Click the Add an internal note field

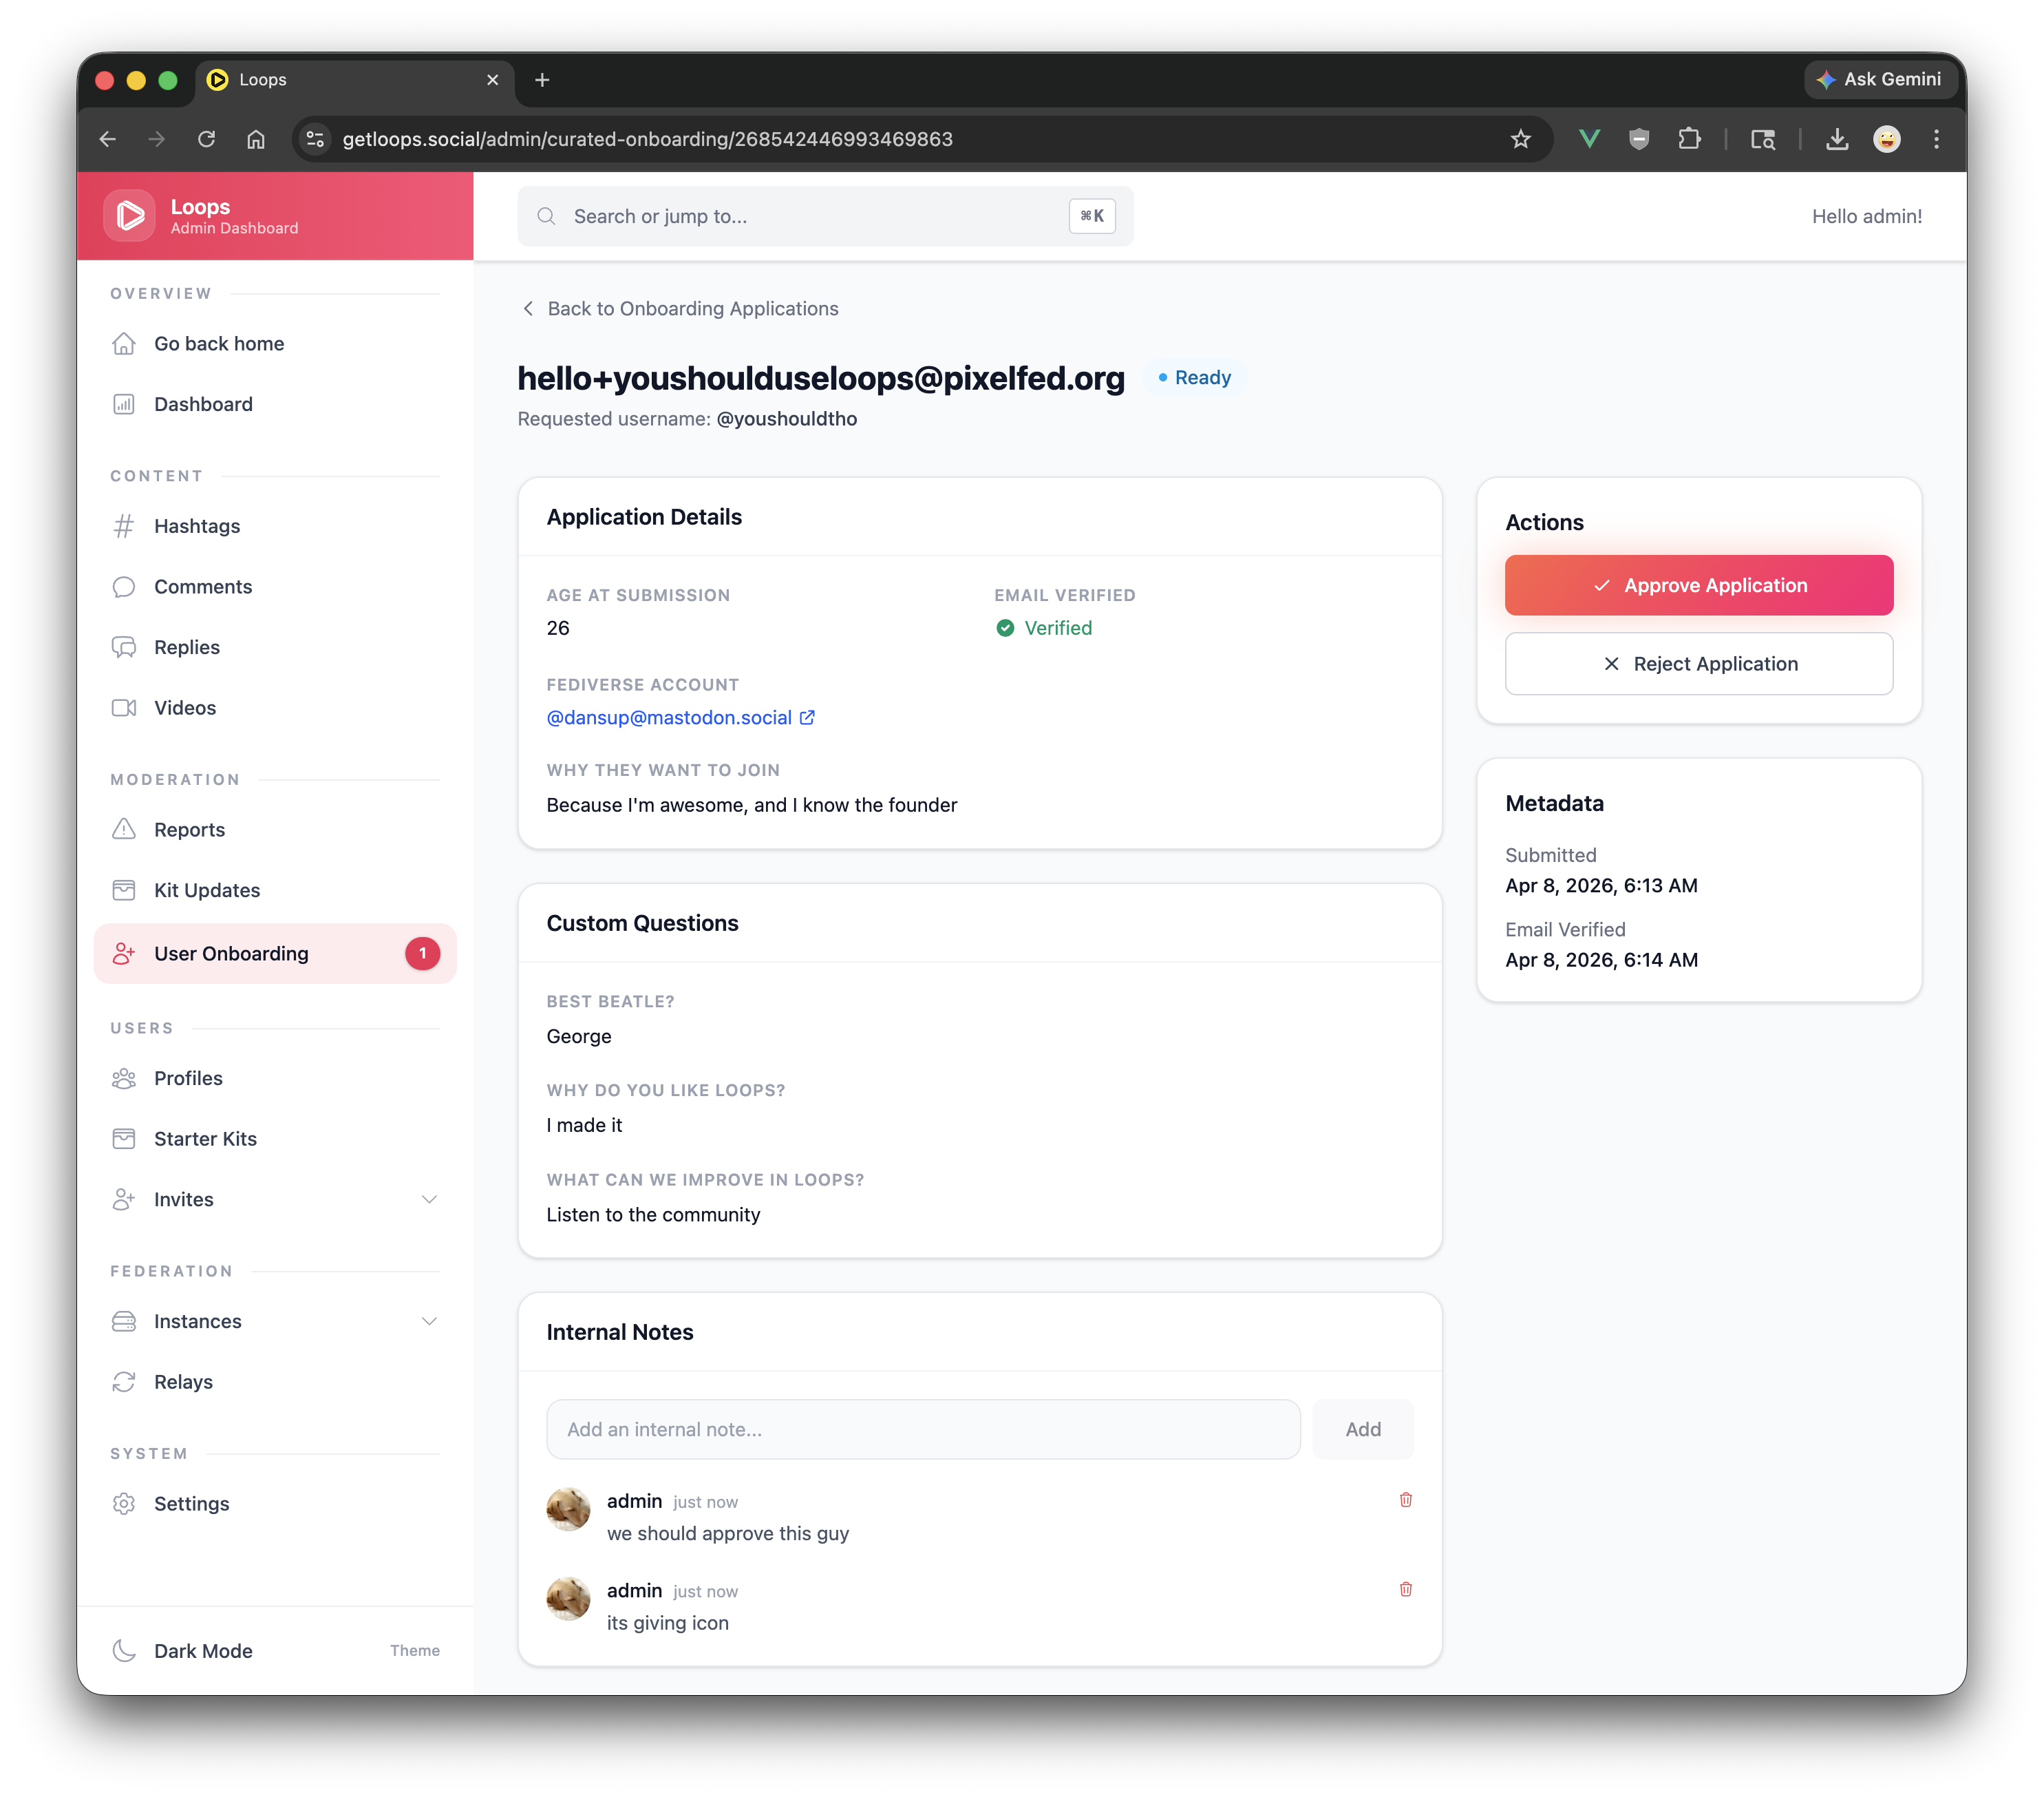(923, 1430)
